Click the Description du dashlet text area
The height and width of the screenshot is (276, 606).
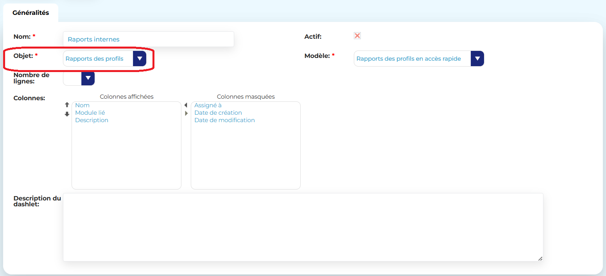[303, 227]
